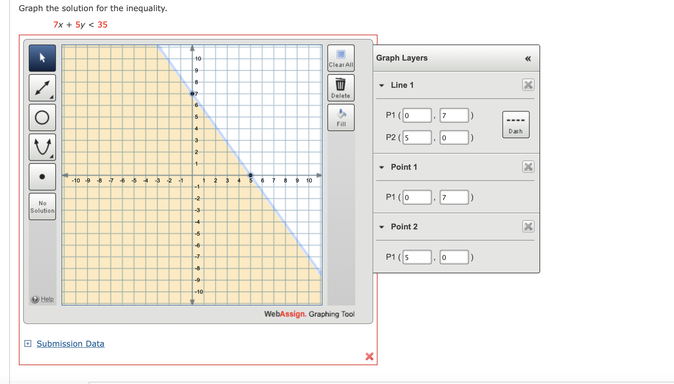Click the Clear All icon
674x384 pixels.
tap(340, 58)
